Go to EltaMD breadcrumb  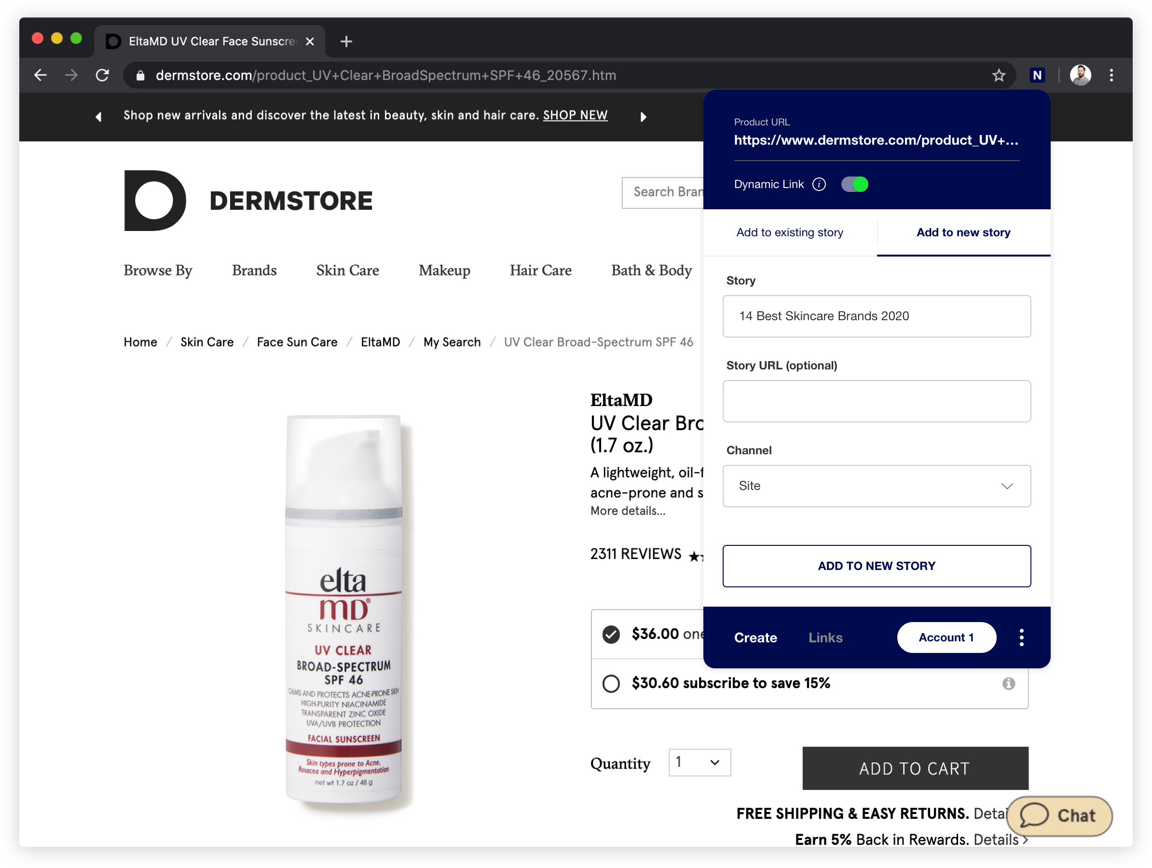click(380, 342)
